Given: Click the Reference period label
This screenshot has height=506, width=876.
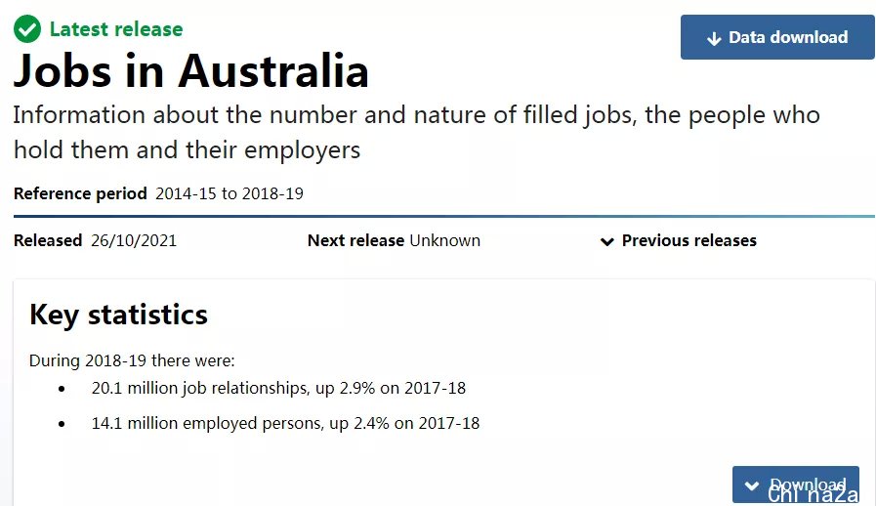Looking at the screenshot, I should pyautogui.click(x=80, y=193).
